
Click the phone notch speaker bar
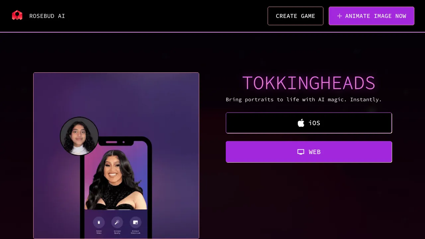(111, 142)
